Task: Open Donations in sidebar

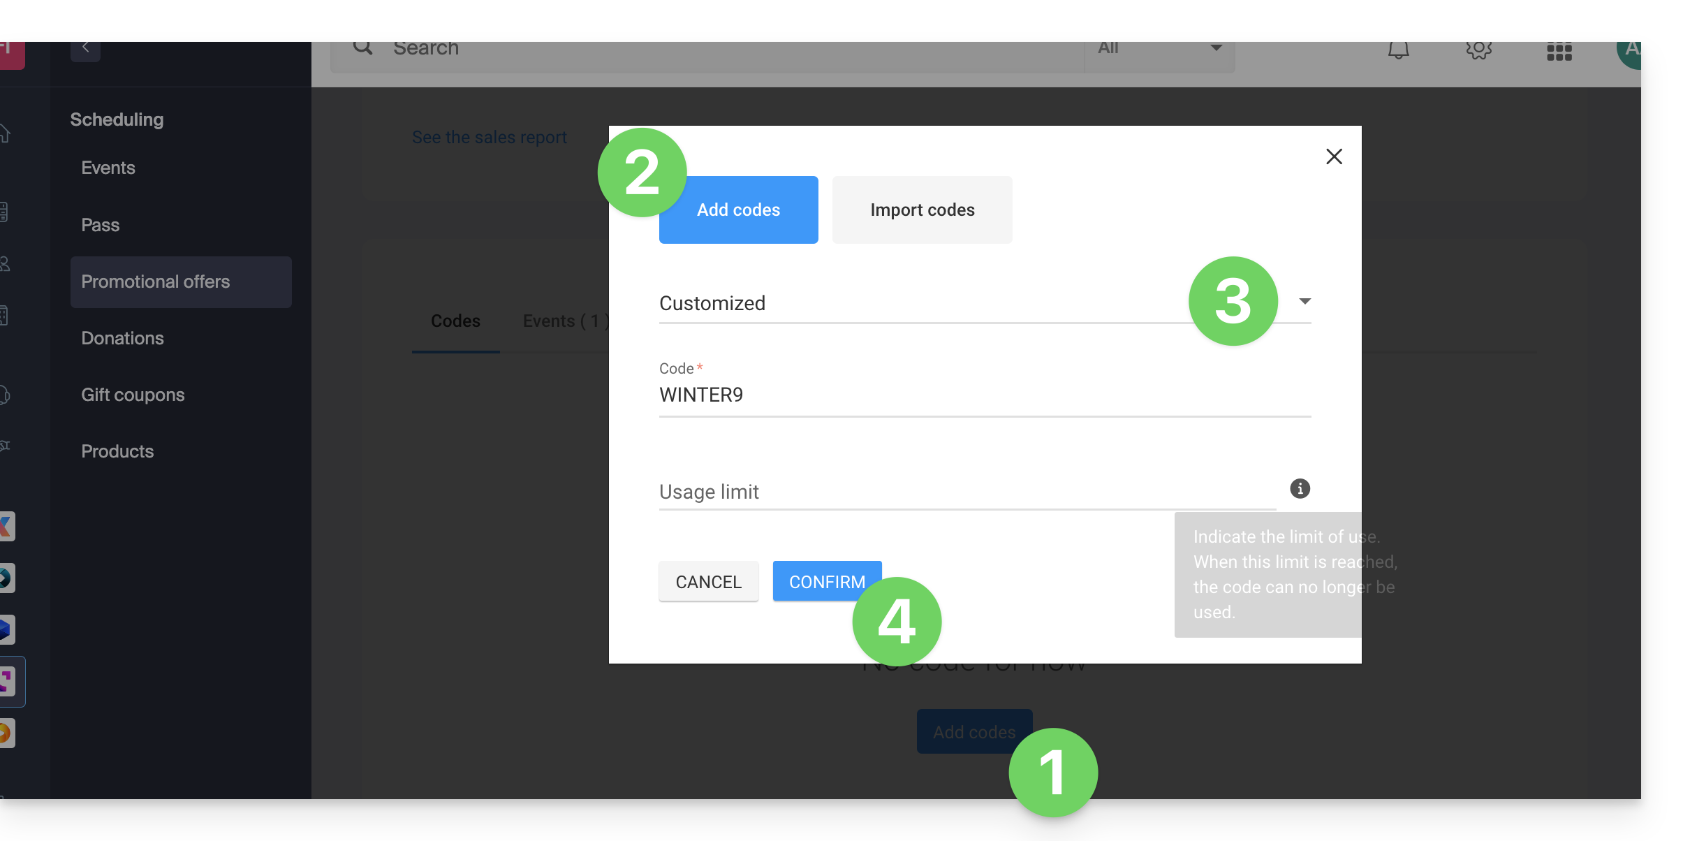Action: pos(122,338)
